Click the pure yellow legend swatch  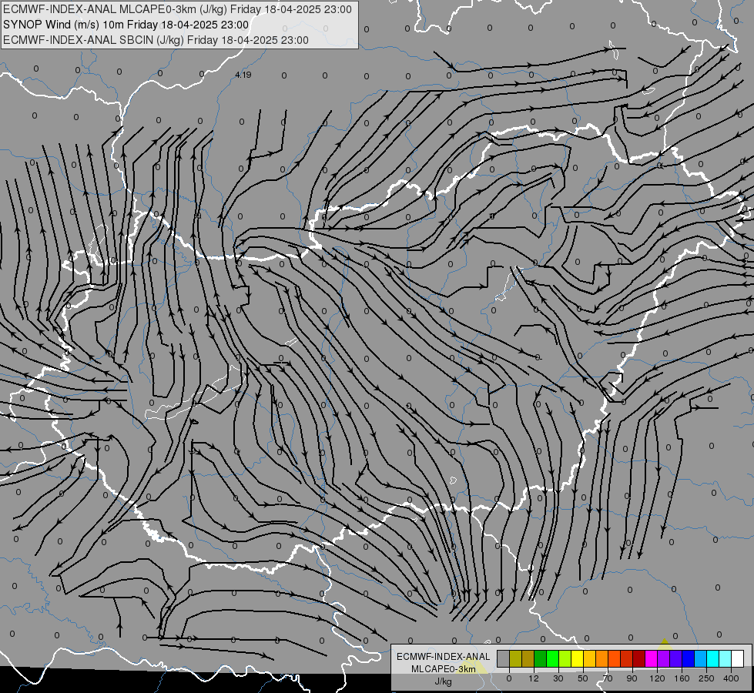click(577, 658)
